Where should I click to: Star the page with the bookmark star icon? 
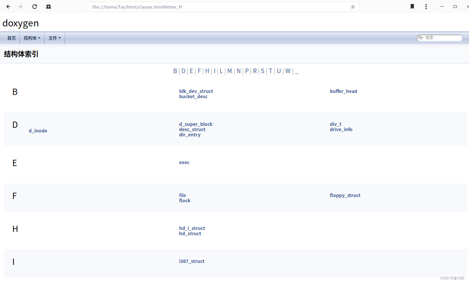pos(353,7)
